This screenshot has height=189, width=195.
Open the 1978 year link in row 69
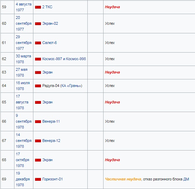click(x=20, y=185)
